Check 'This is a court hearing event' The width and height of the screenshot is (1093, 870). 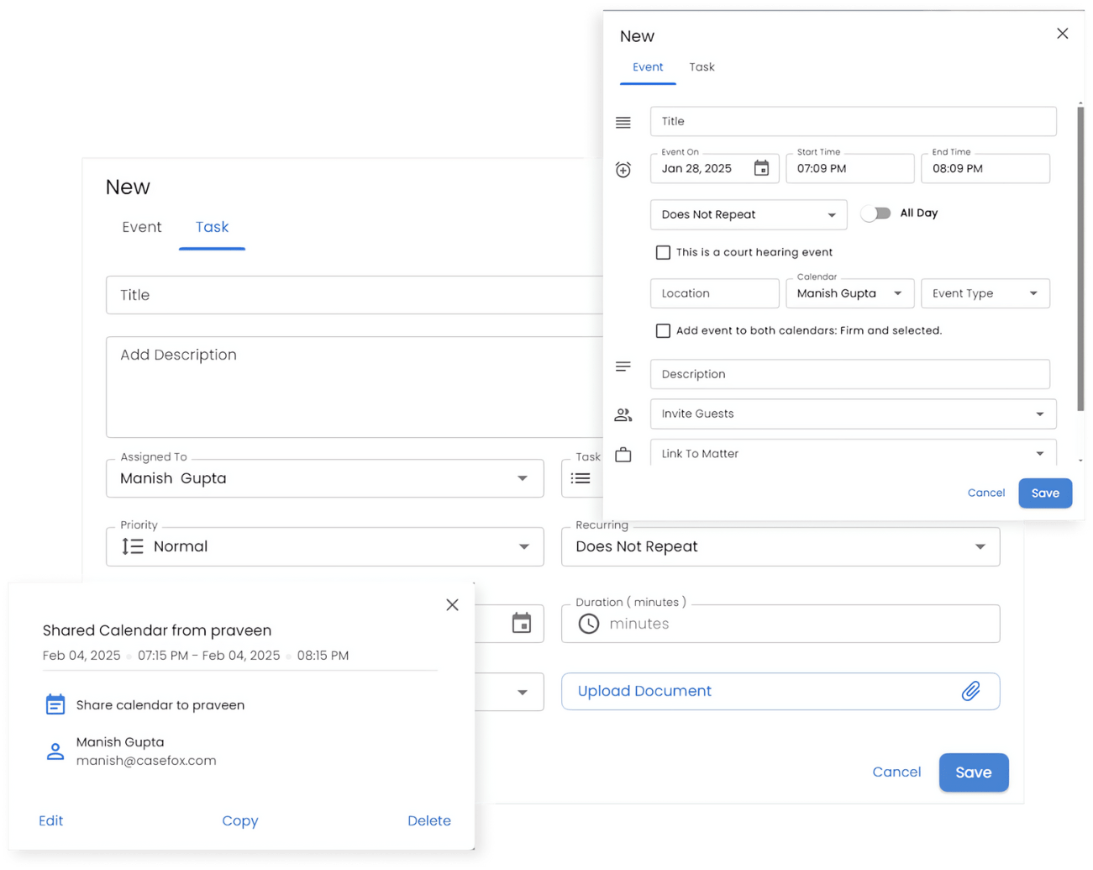click(x=663, y=252)
